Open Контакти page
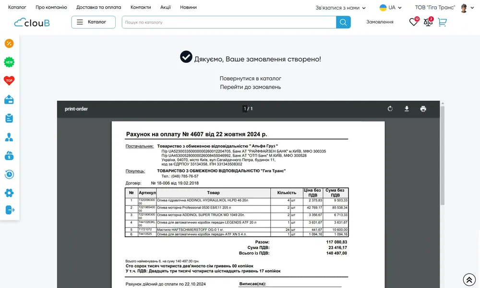 141,7
